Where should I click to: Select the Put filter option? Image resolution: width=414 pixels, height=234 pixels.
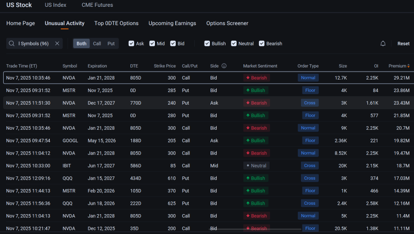[x=111, y=43]
